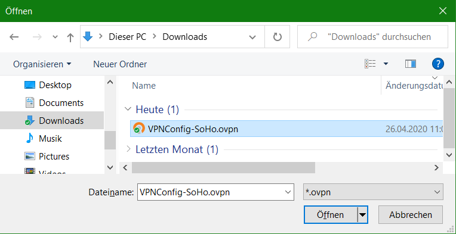
Task: Click the Downloads sidebar arrow icon
Action: click(30, 121)
